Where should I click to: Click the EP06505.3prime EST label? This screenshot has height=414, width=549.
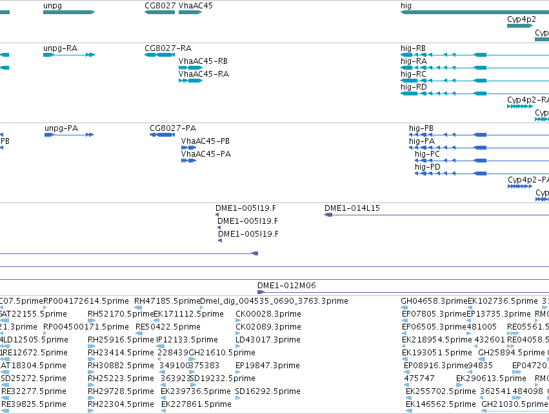pyautogui.click(x=434, y=327)
